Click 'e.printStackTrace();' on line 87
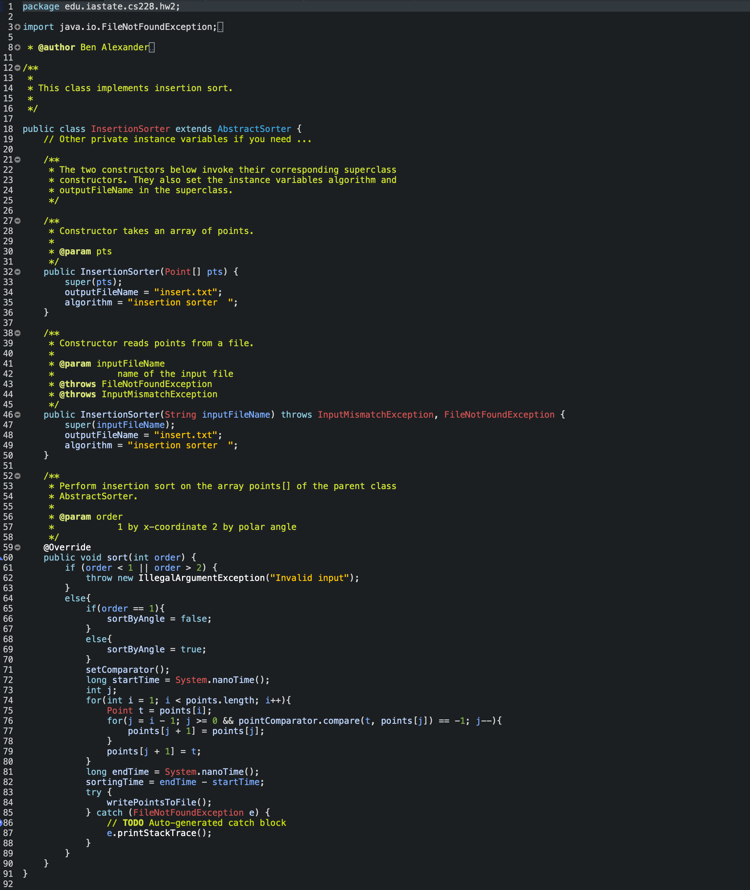 [x=159, y=833]
